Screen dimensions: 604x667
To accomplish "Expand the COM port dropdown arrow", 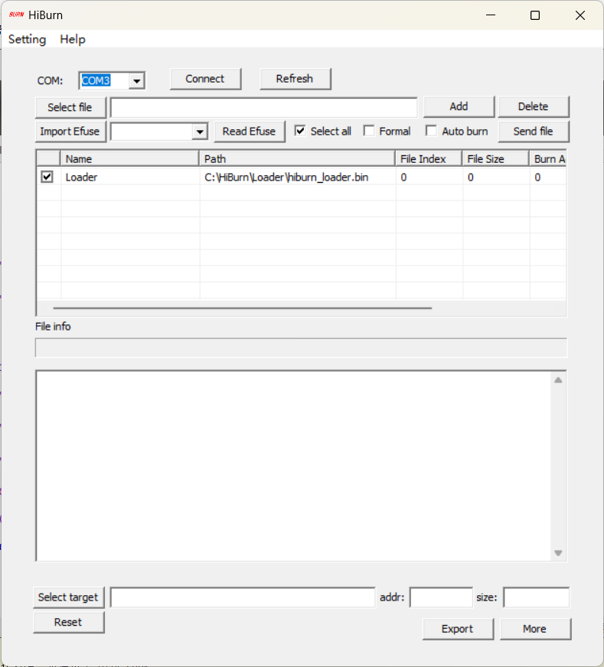I will pos(136,81).
